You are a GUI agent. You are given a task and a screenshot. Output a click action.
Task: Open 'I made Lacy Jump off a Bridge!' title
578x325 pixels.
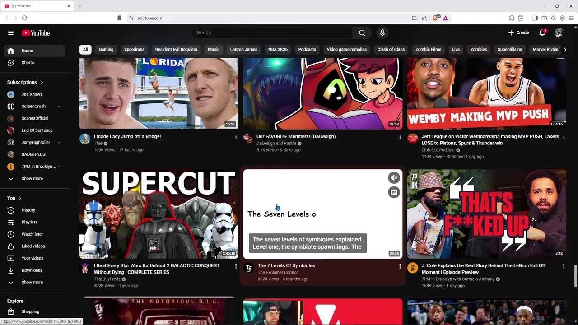coord(127,136)
